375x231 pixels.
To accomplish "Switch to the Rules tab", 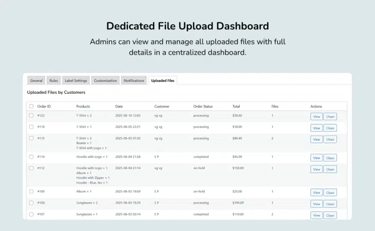I will (x=54, y=81).
